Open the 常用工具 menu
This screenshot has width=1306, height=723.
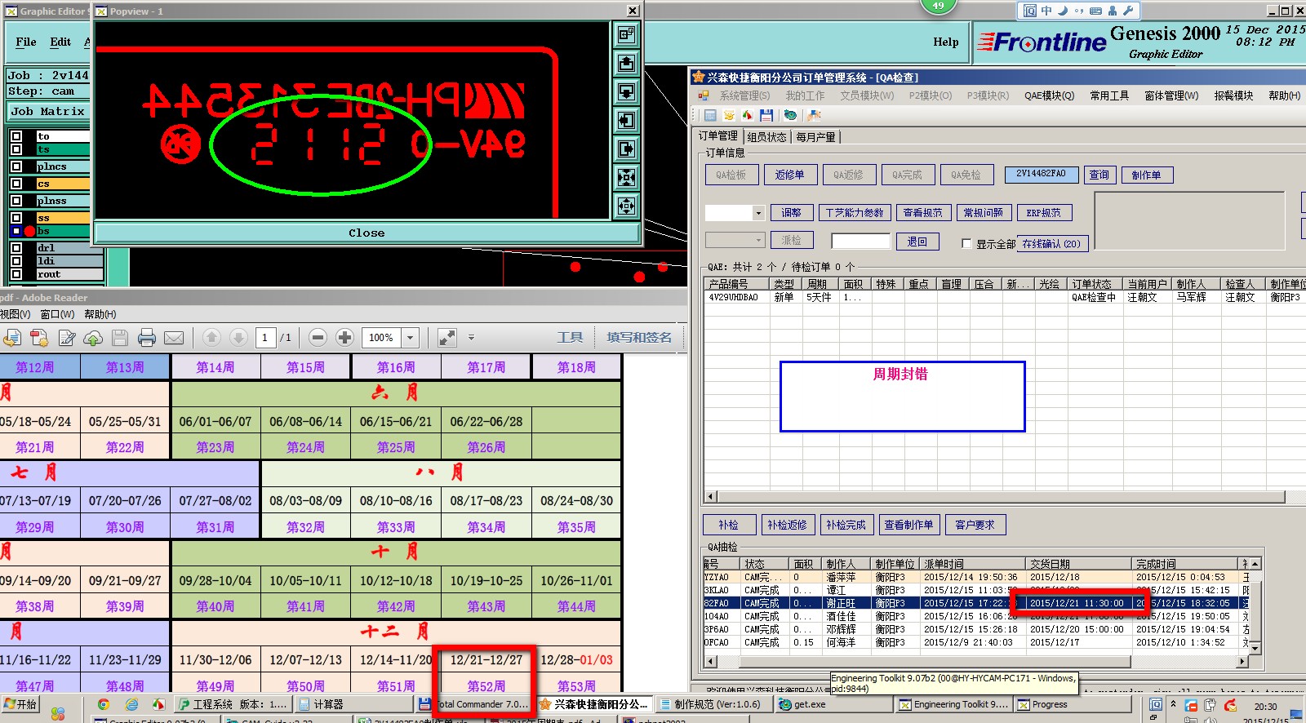point(1109,95)
